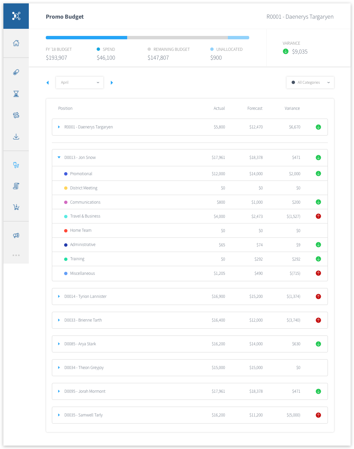Click the Position column header

click(65, 108)
